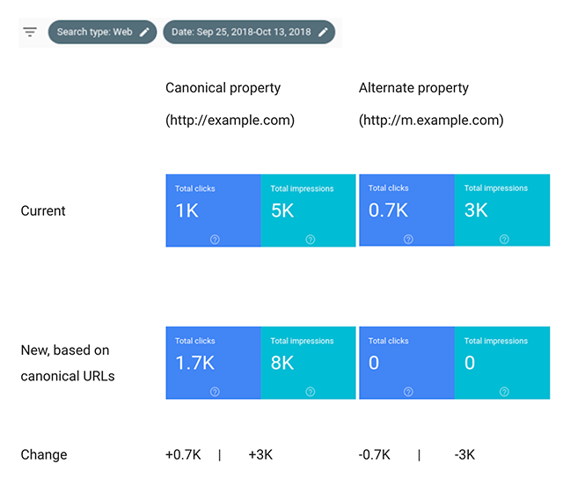
Task: Click help icon under alternate Current 3K impressions
Action: (503, 239)
